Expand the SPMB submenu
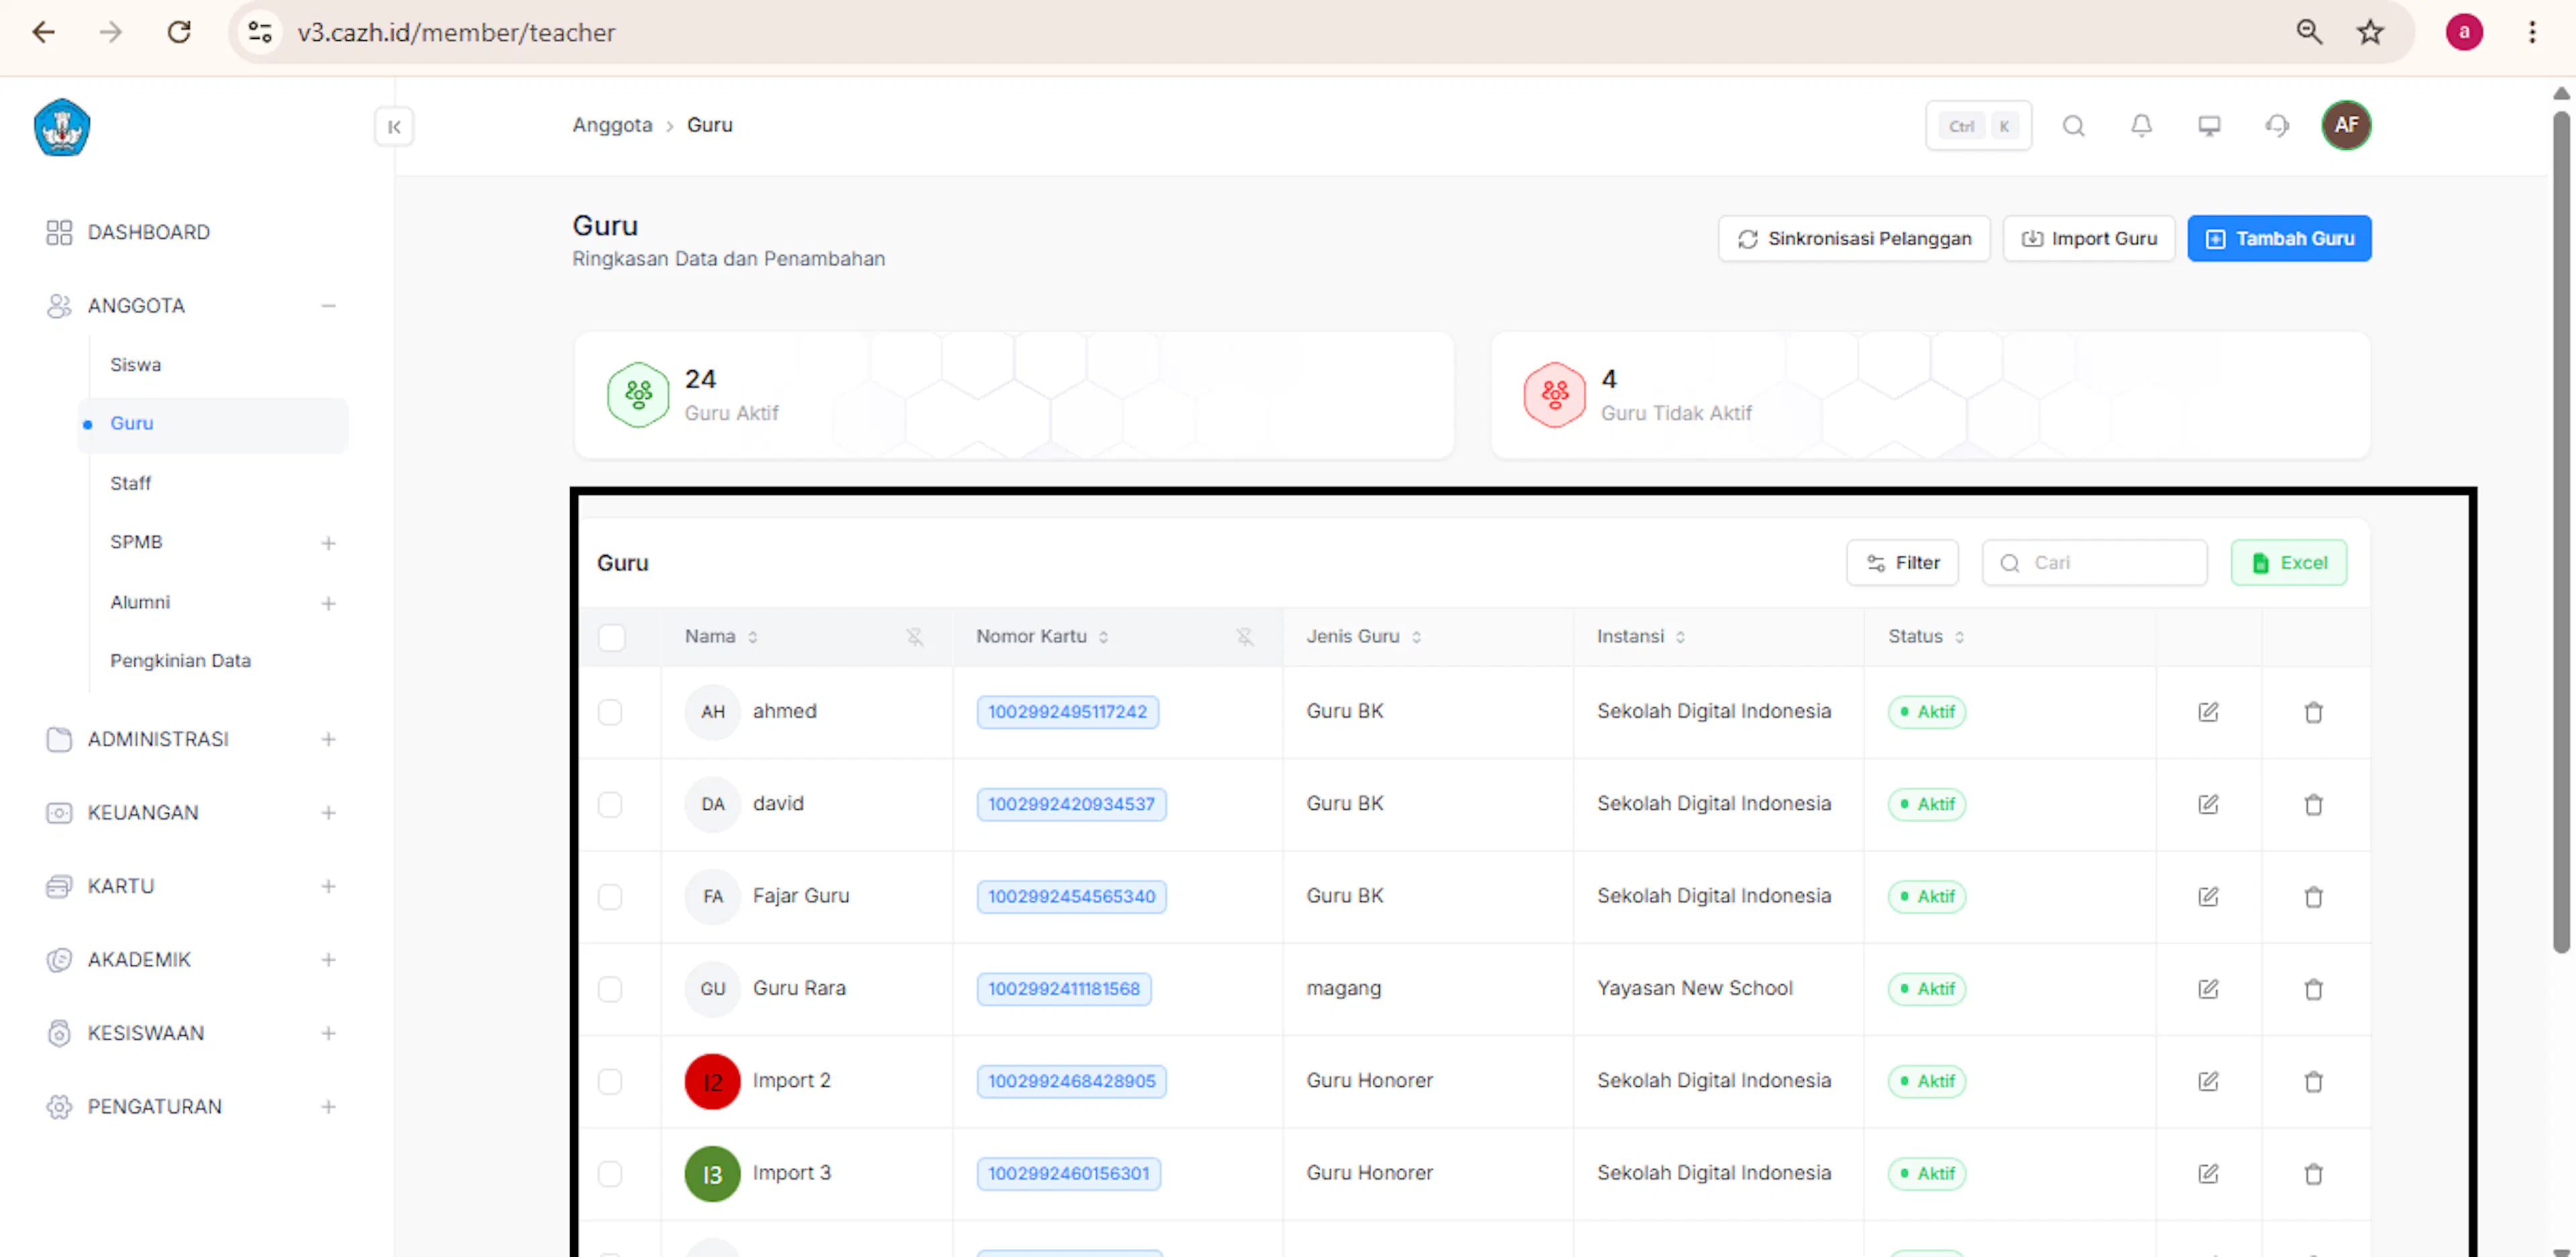 [328, 544]
